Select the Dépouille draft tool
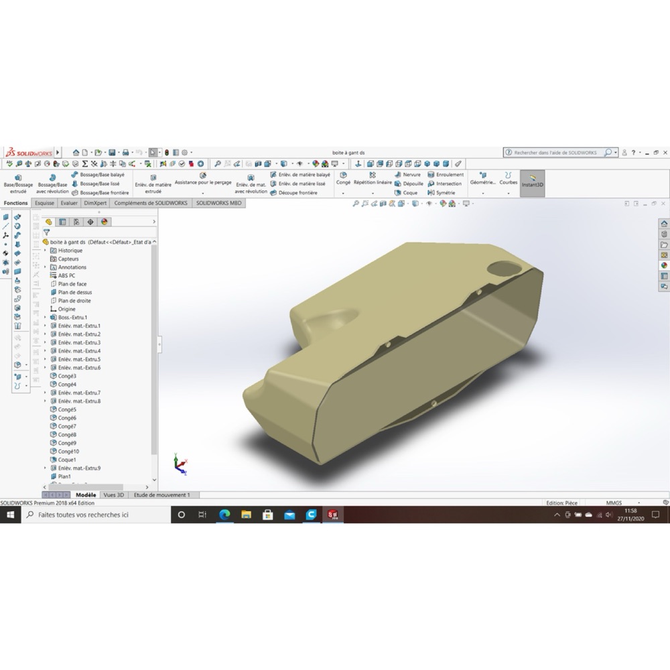Viewport: 670px width, 670px height. 409,184
